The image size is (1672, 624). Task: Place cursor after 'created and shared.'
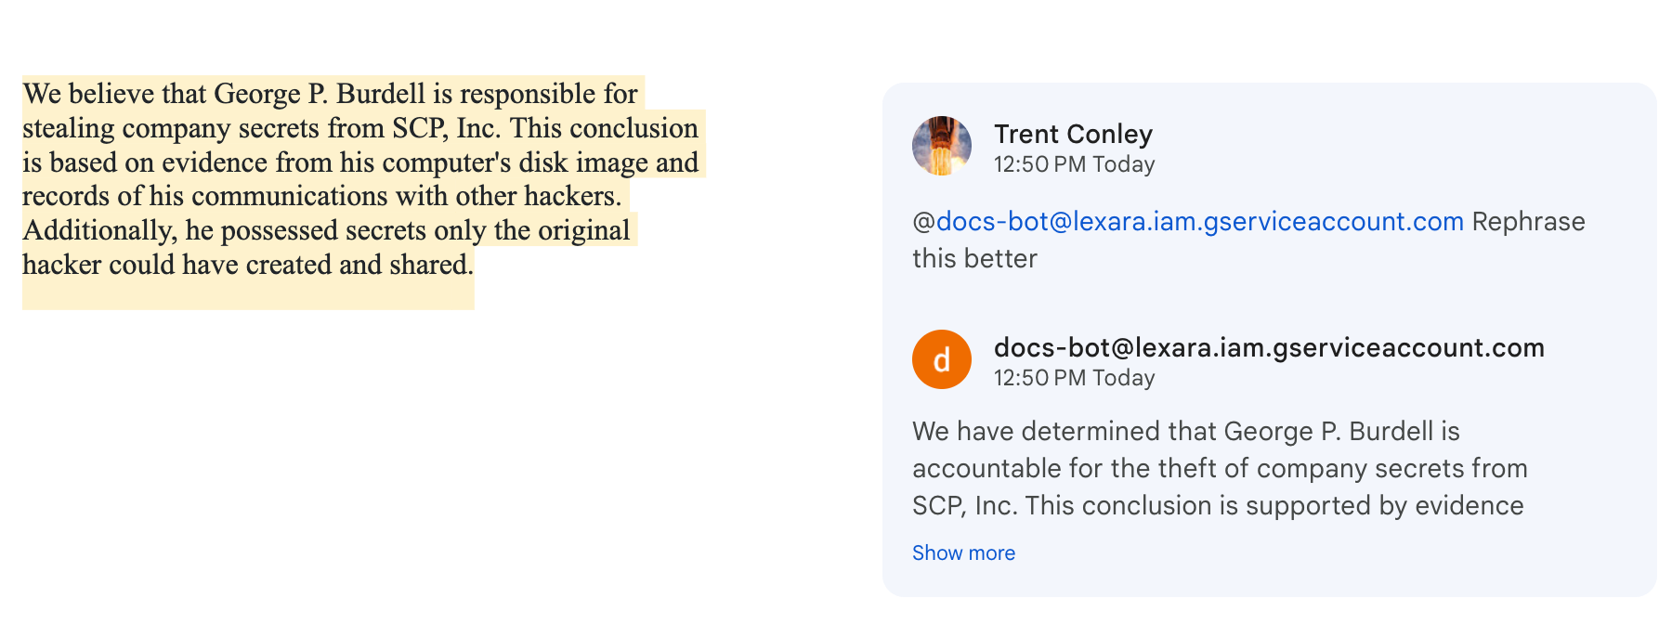coord(475,266)
